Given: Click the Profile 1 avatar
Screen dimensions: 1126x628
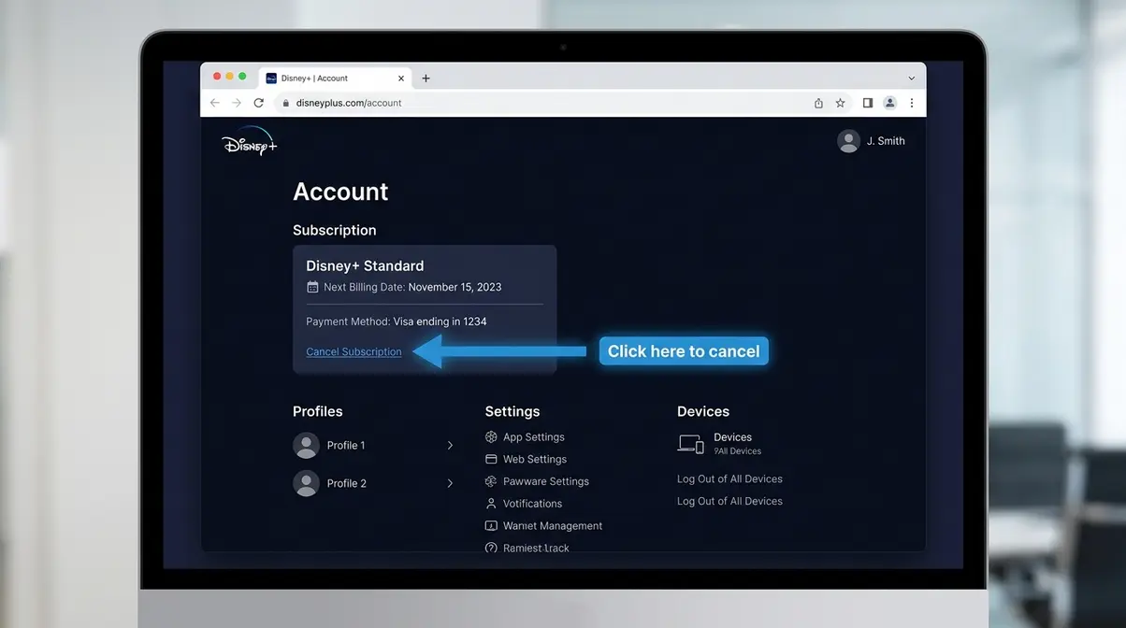Looking at the screenshot, I should click(x=306, y=446).
